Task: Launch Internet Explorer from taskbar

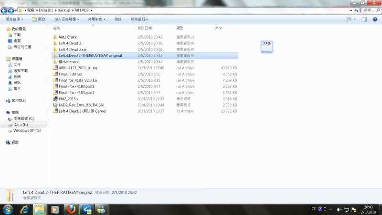Action: pos(24,210)
